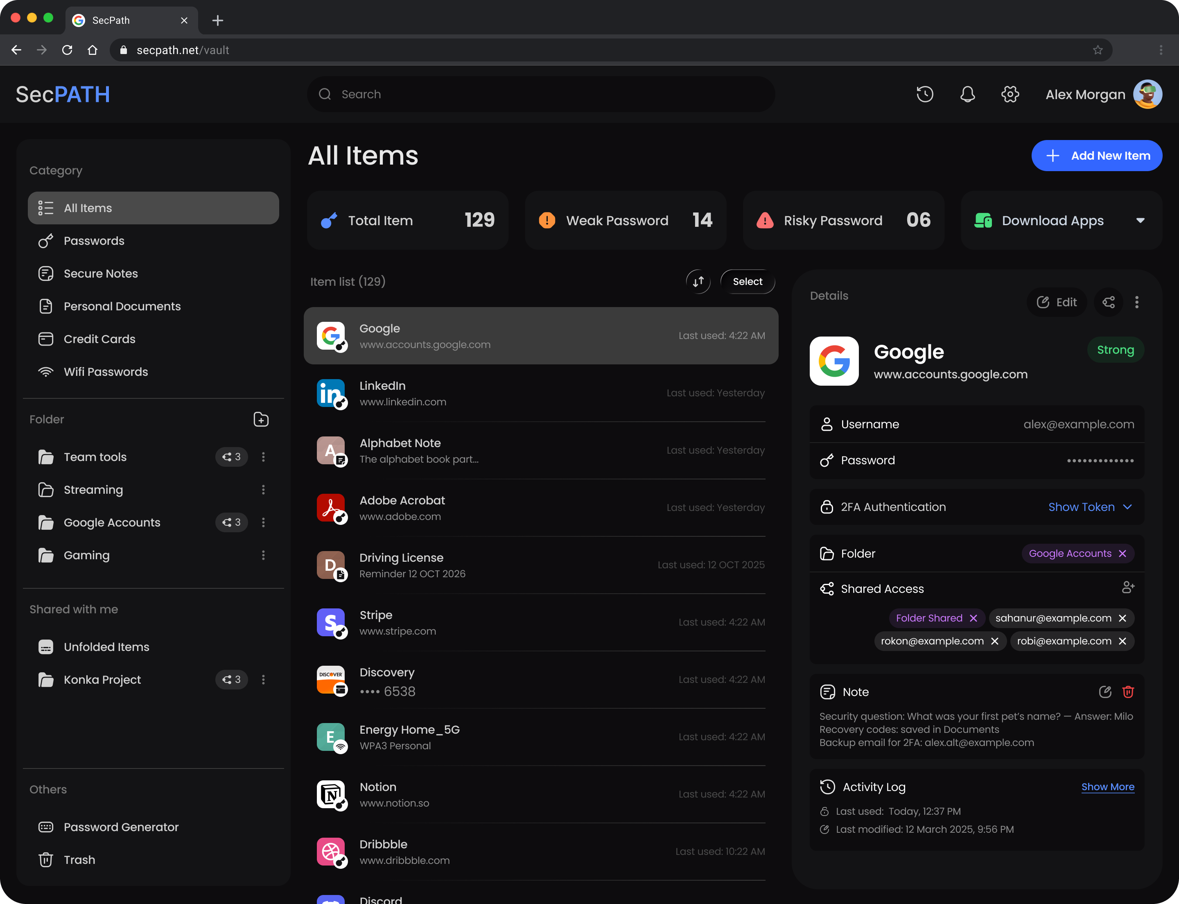Open Credit Cards category
The width and height of the screenshot is (1179, 904).
click(x=154, y=339)
